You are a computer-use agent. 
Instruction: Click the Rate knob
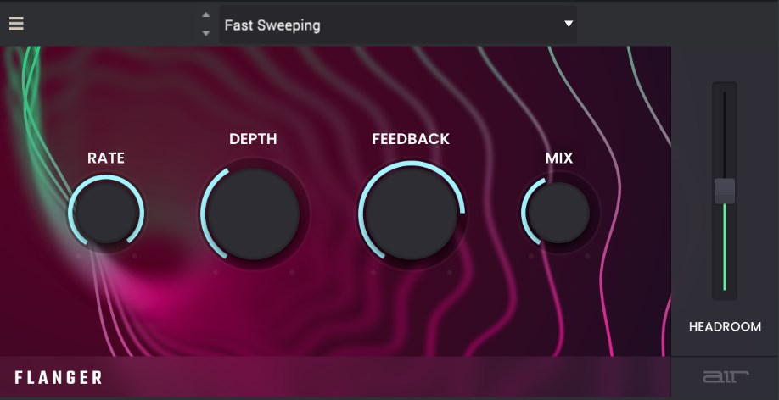(x=106, y=212)
